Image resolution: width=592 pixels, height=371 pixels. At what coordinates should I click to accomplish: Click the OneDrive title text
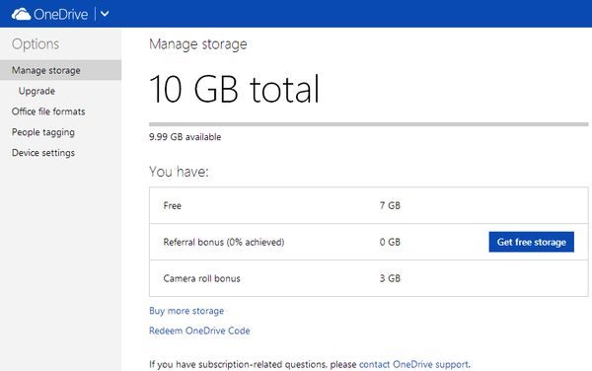pos(61,15)
